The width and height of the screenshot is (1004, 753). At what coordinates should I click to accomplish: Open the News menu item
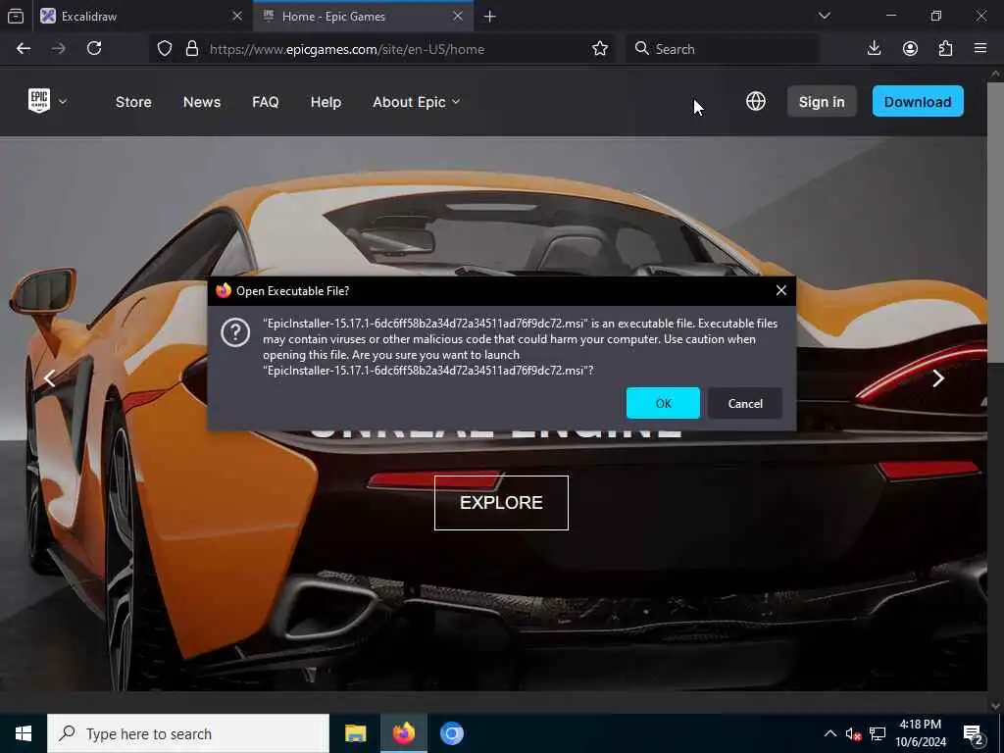click(202, 102)
